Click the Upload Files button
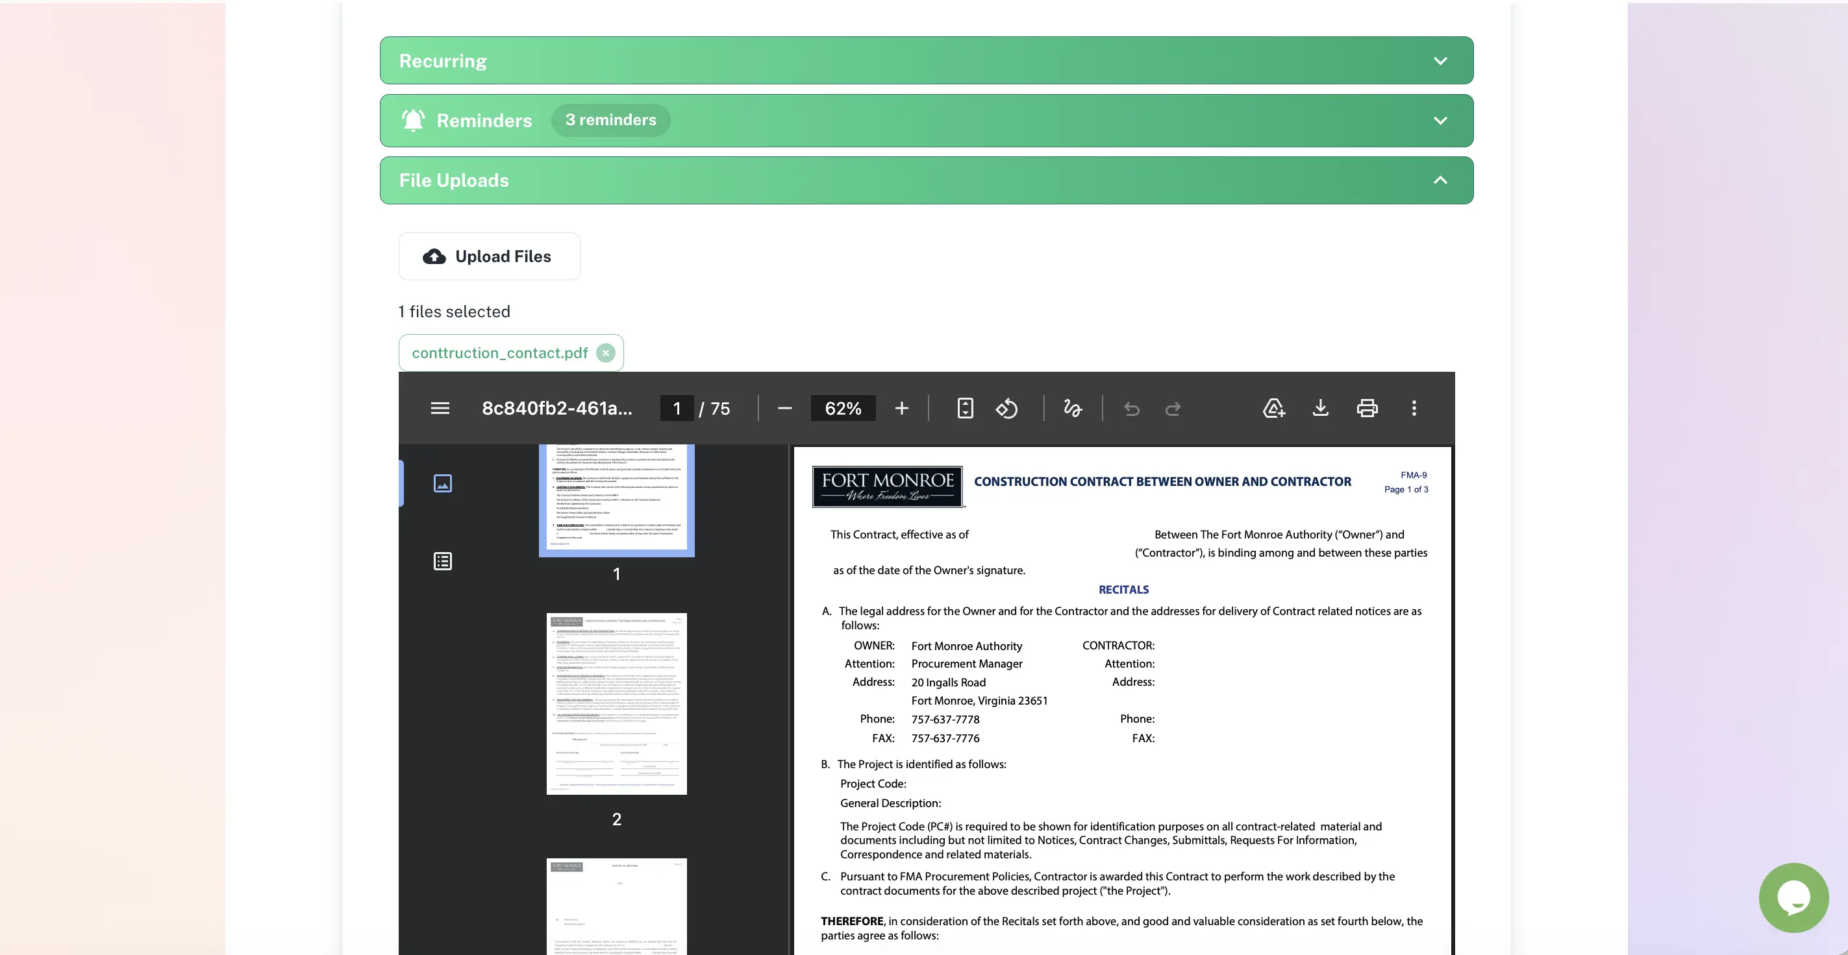 coord(489,256)
